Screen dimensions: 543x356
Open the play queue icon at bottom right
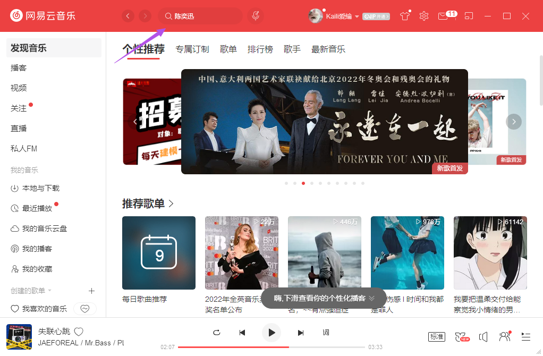[x=525, y=337]
